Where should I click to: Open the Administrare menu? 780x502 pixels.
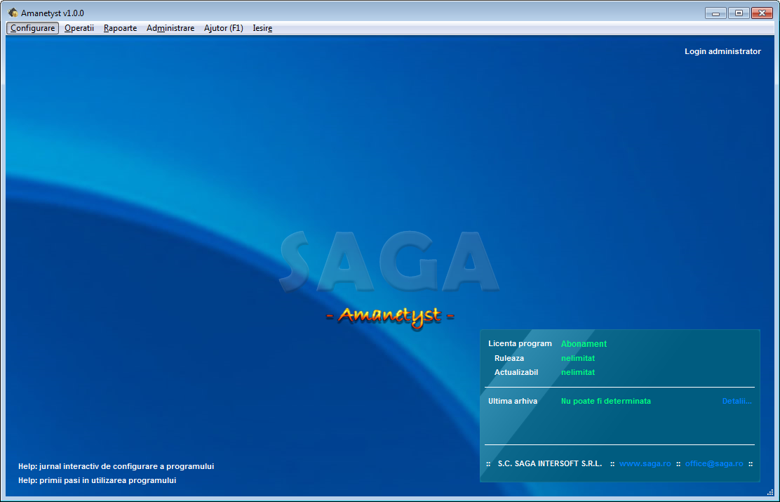pos(170,28)
